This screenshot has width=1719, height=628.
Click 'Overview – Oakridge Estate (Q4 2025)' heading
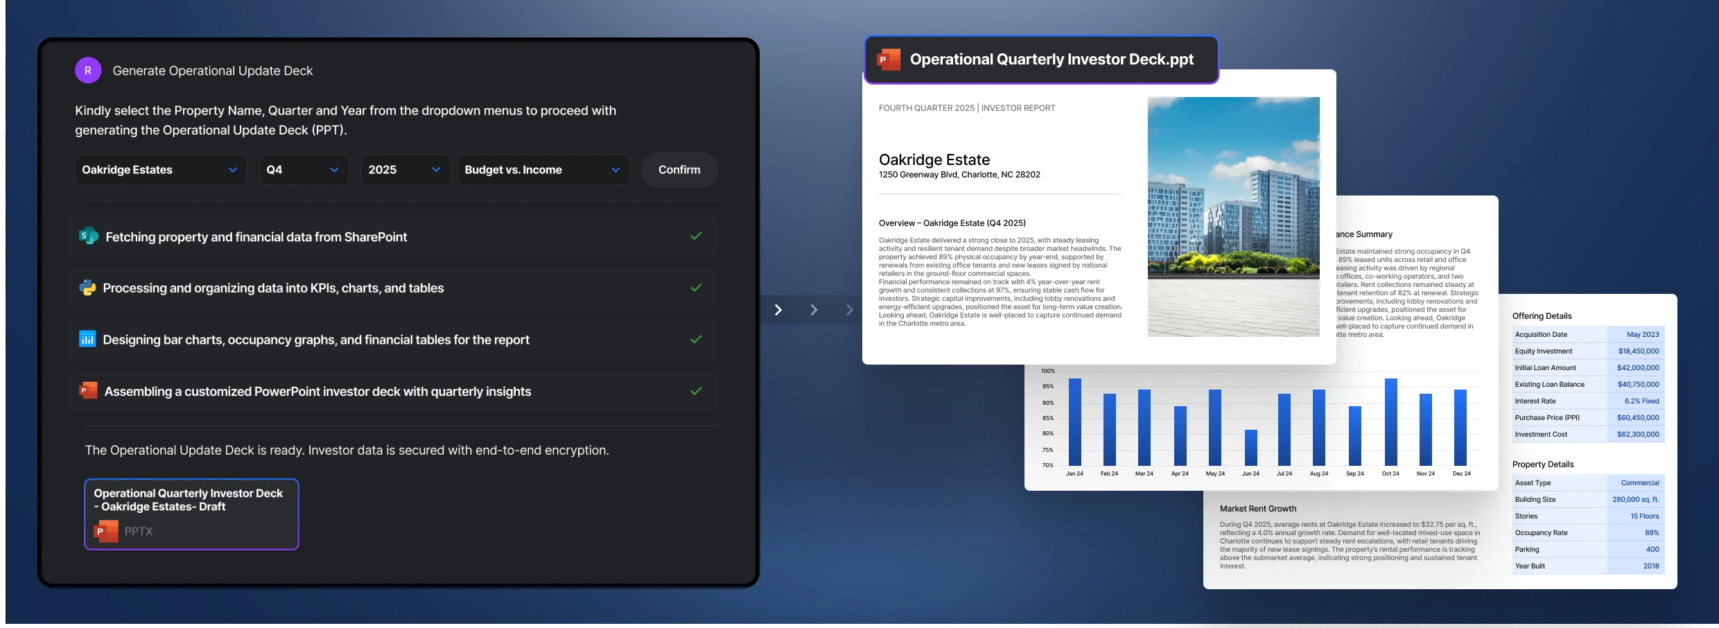pos(952,223)
